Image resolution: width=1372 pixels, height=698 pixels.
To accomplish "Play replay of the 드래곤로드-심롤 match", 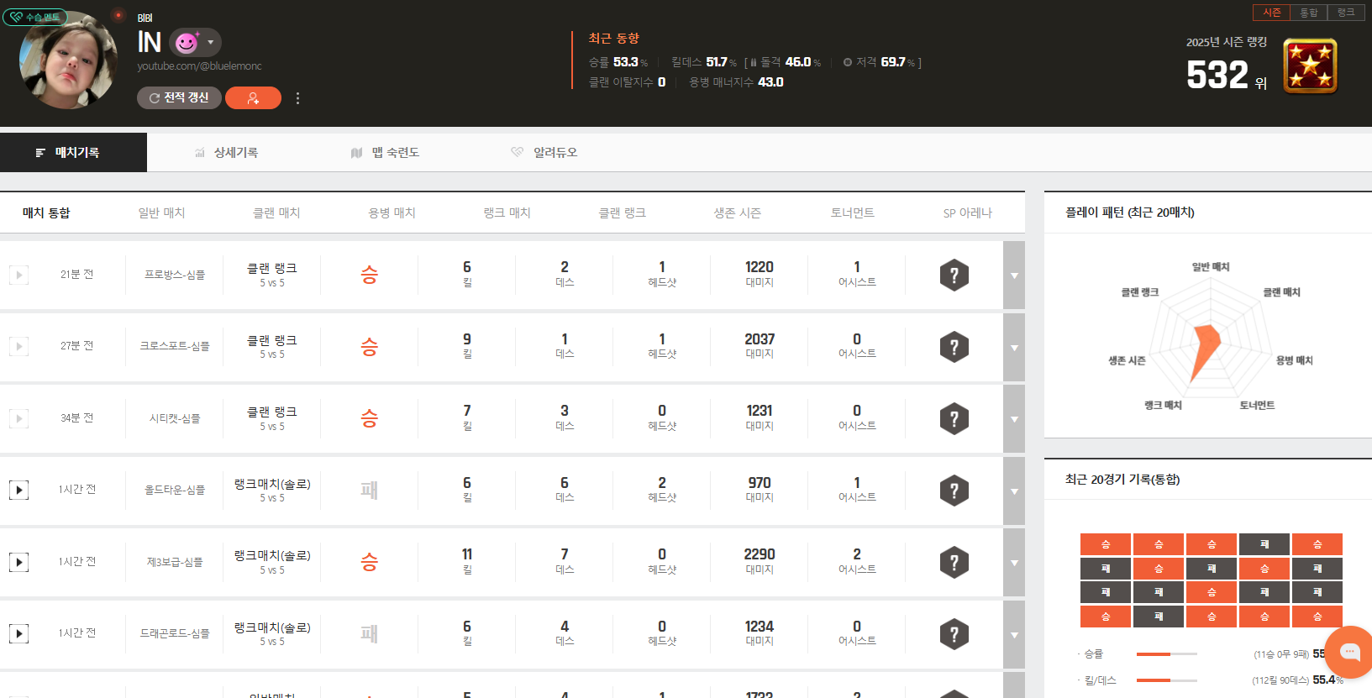I will [x=18, y=633].
